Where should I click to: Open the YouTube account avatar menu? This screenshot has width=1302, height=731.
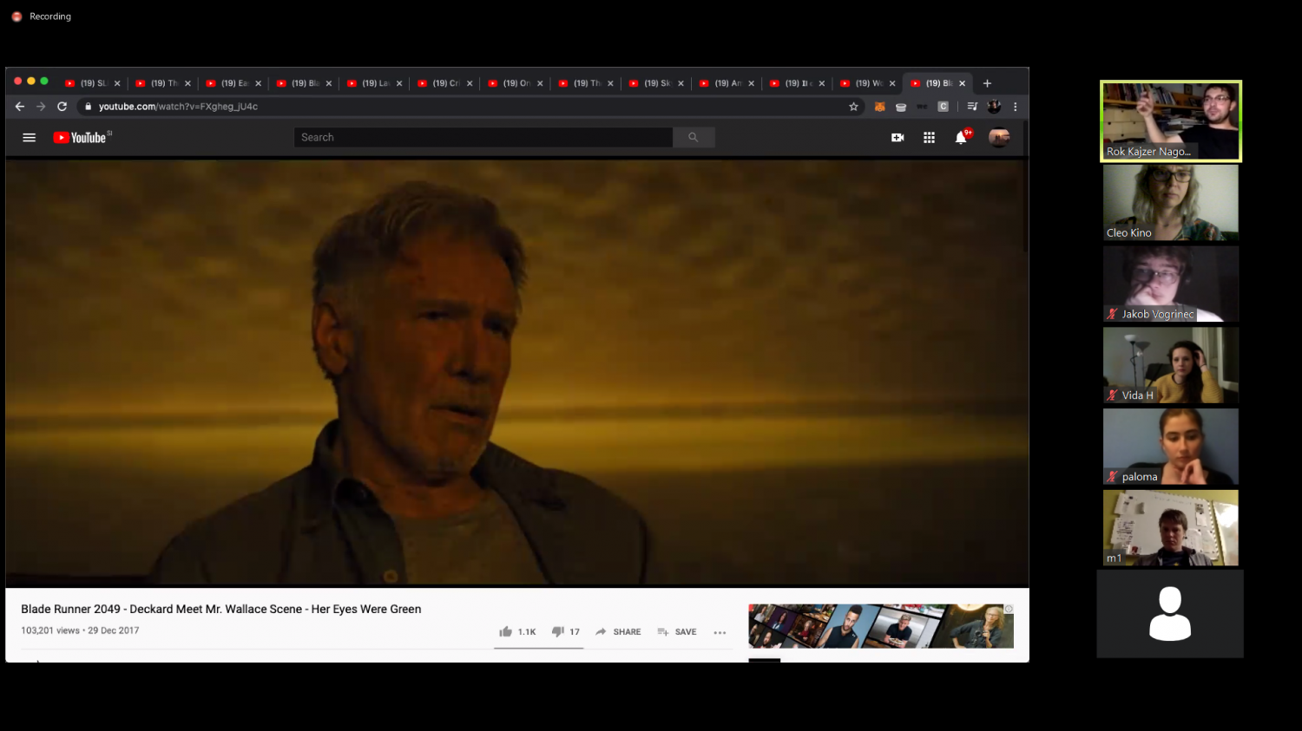[x=999, y=137]
